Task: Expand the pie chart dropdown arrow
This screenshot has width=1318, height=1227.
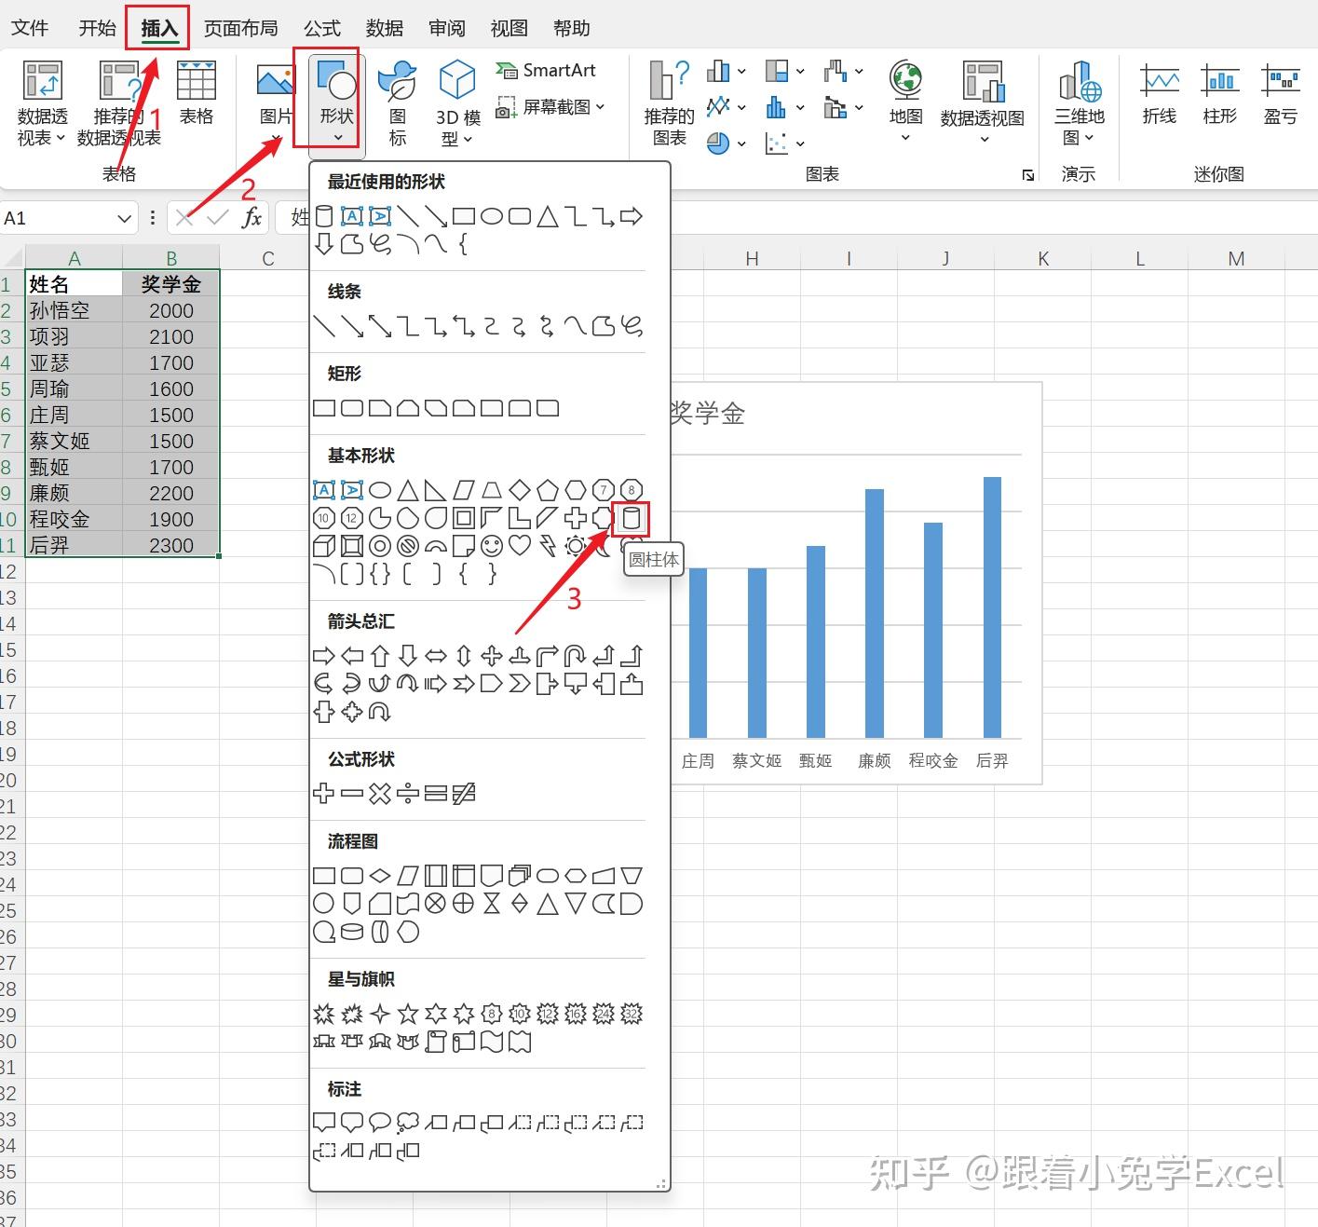Action: click(741, 143)
